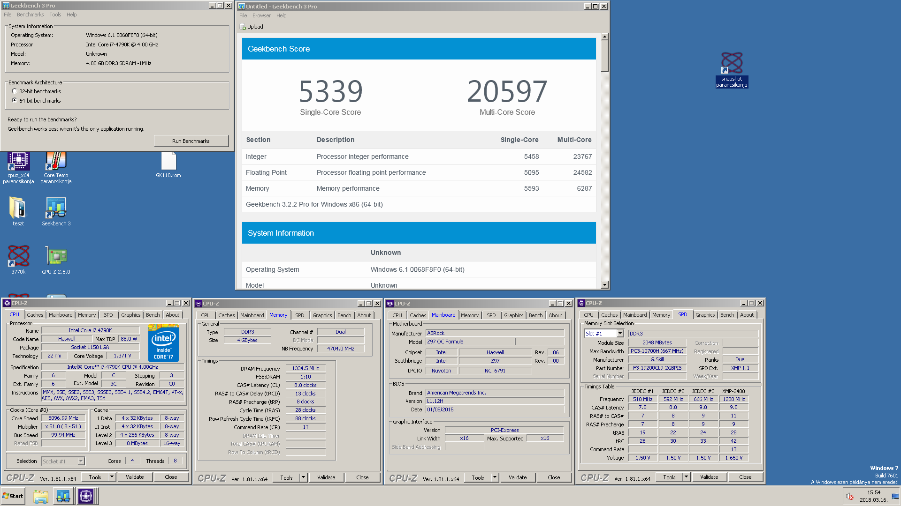Click the Core Speed field 5096.99 MHz
Image resolution: width=901 pixels, height=506 pixels.
click(x=63, y=418)
